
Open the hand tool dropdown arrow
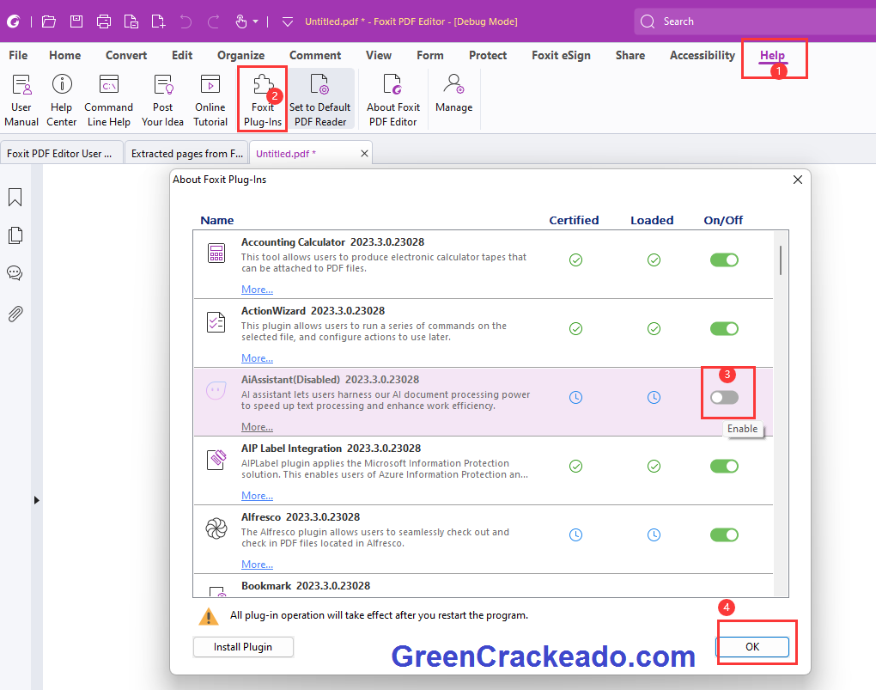[257, 21]
